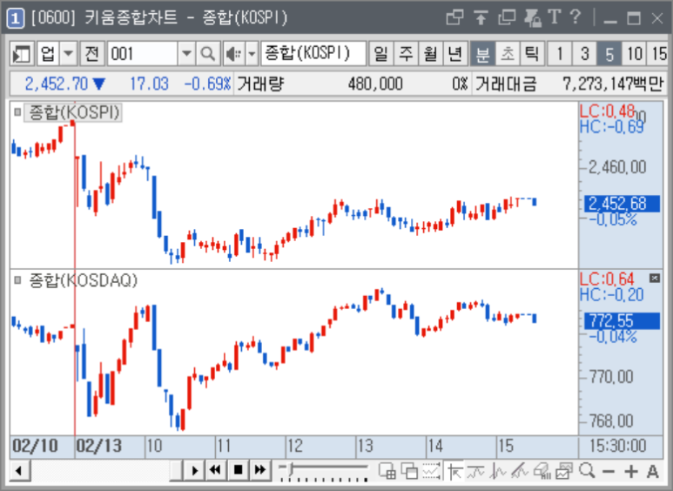The image size is (673, 491).
Task: Click the overlapping windows icon in bottom toolbar
Action: coord(409,471)
